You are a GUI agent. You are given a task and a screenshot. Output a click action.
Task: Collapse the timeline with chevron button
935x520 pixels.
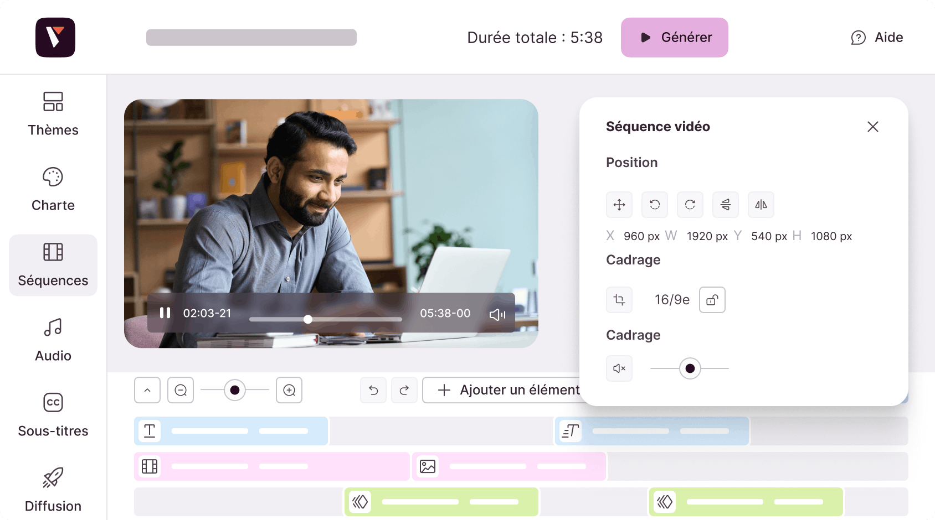point(147,390)
